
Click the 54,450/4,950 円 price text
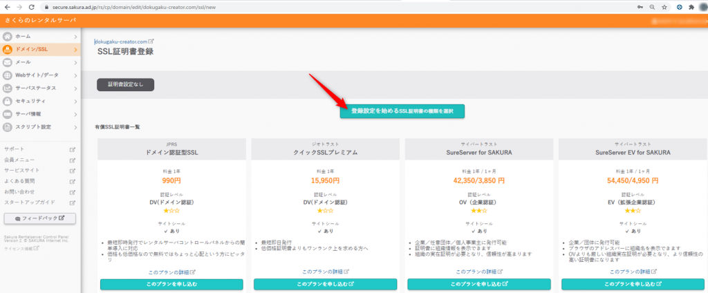tap(633, 180)
